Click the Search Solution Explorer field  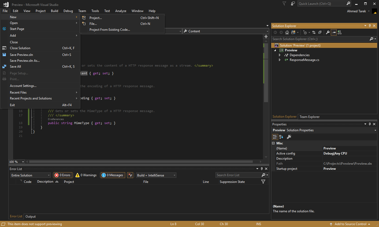[x=320, y=39]
